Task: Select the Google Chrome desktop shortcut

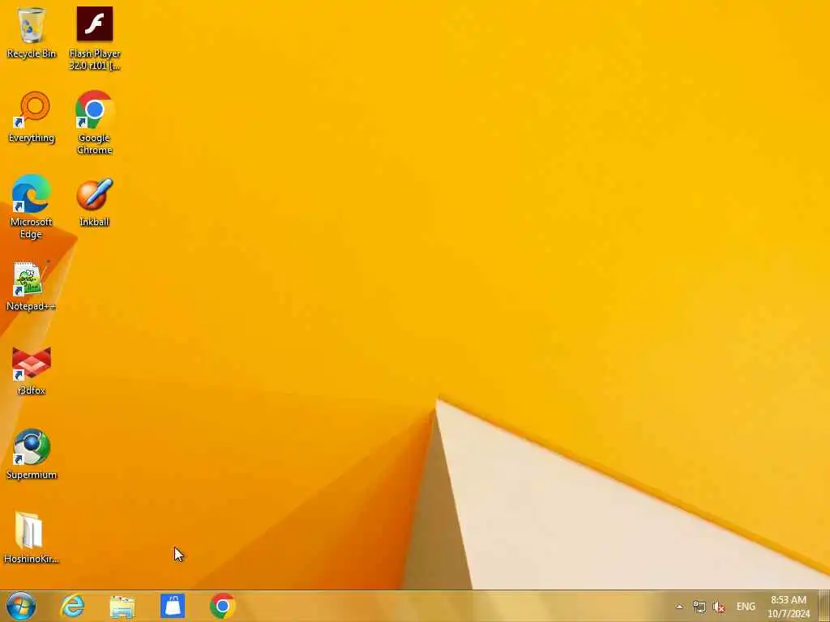Action: [94, 123]
